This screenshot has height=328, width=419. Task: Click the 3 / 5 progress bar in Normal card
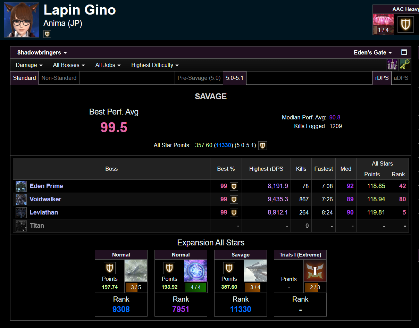(136, 287)
